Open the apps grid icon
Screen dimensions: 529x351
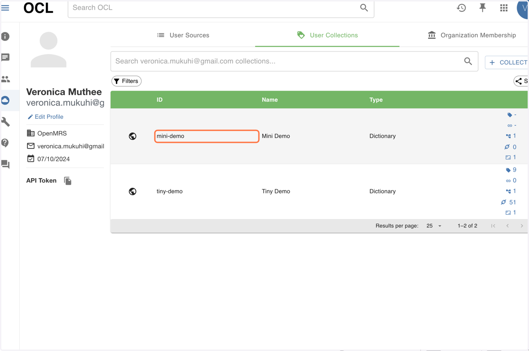504,8
